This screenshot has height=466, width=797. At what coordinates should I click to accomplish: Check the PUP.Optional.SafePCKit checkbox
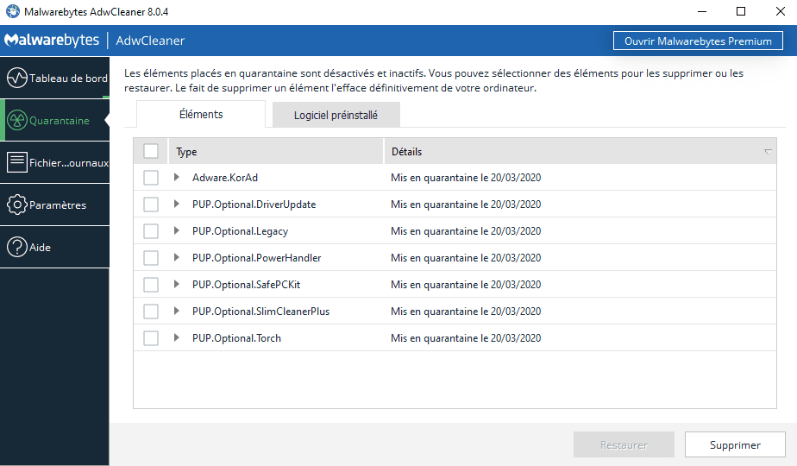tap(151, 285)
